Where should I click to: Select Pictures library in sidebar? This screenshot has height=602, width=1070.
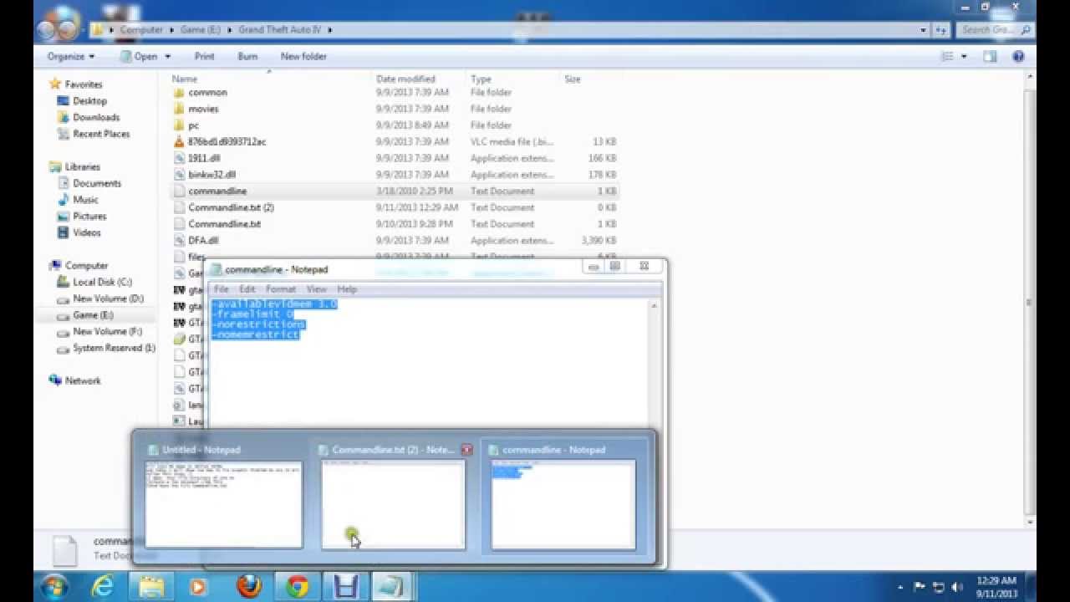[x=89, y=216]
